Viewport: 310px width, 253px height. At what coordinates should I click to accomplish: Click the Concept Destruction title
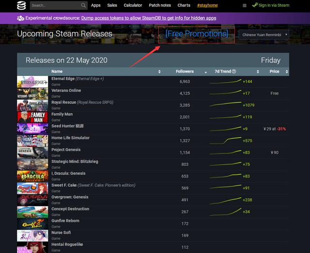pos(70,209)
